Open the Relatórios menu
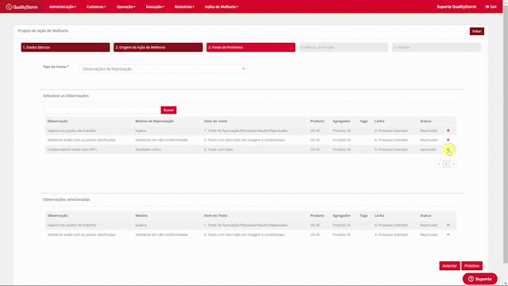 coord(184,6)
